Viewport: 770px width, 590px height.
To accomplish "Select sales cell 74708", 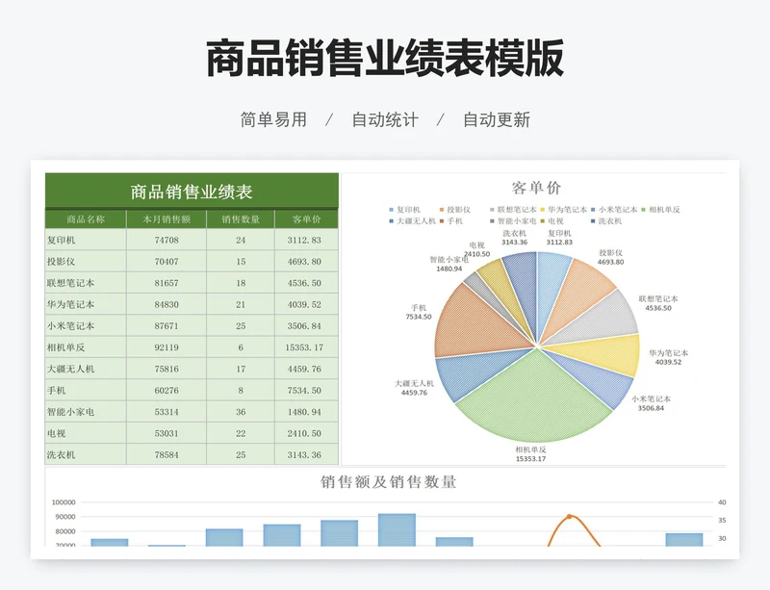I will coord(167,240).
